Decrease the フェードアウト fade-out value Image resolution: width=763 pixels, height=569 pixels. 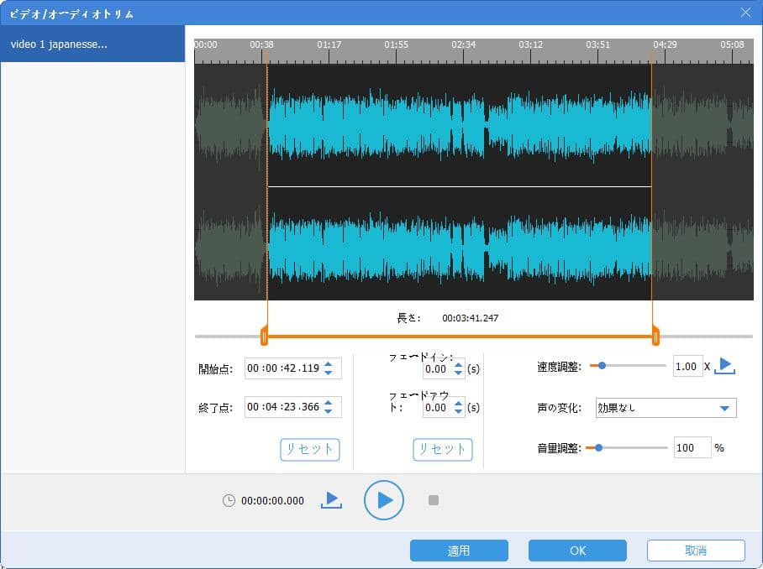point(458,411)
